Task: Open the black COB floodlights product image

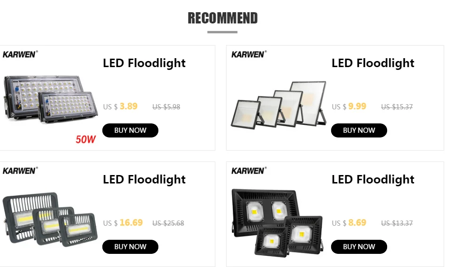Action: coord(277,221)
